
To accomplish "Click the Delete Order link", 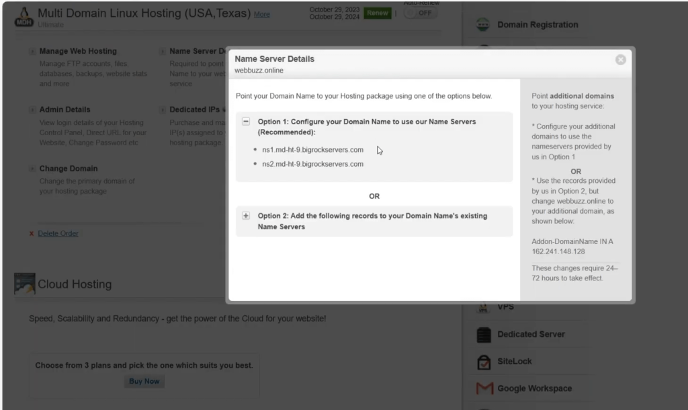I will (58, 233).
